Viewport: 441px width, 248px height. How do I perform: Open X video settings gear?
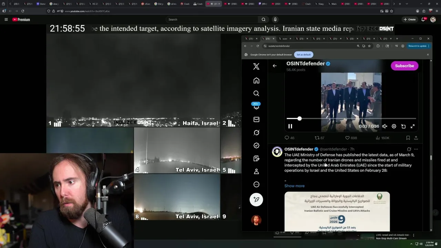(x=394, y=126)
